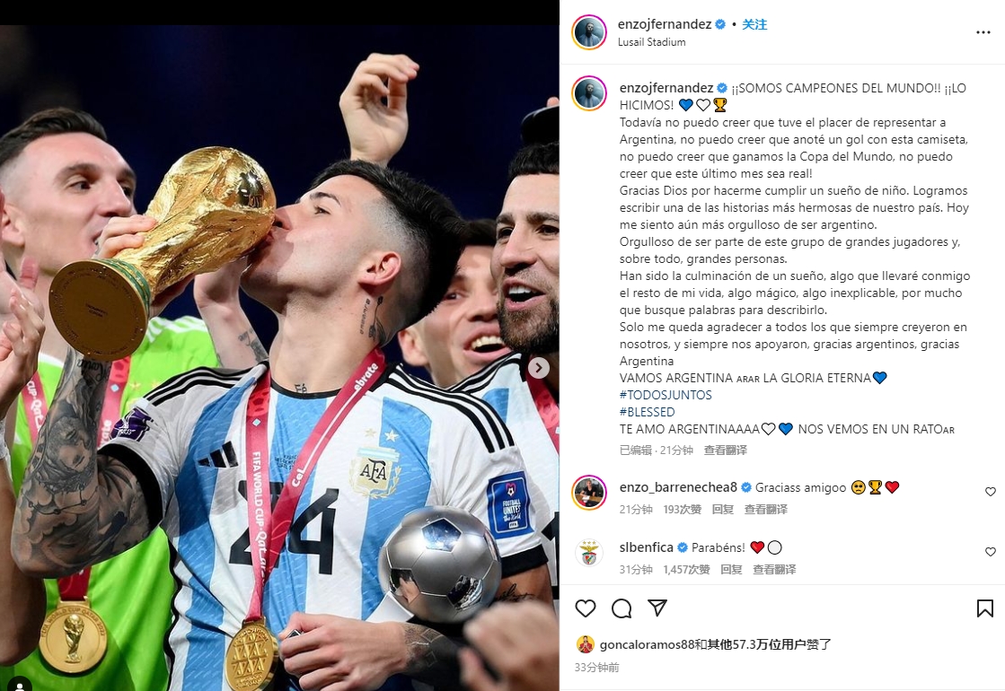Like slbenfica's Parabéns comment
The image size is (1005, 691).
tap(991, 552)
